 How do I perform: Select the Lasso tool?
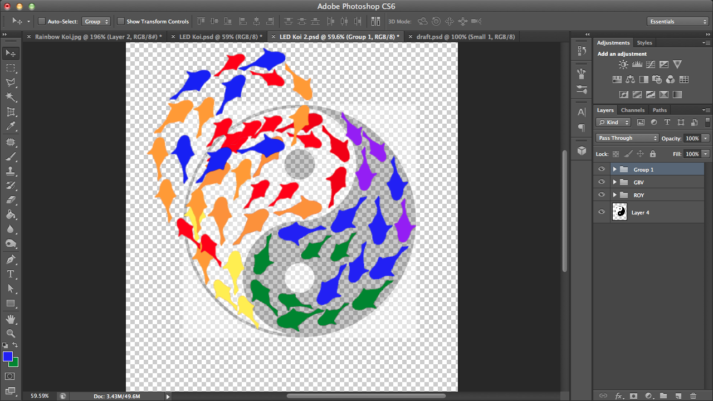pos(10,83)
